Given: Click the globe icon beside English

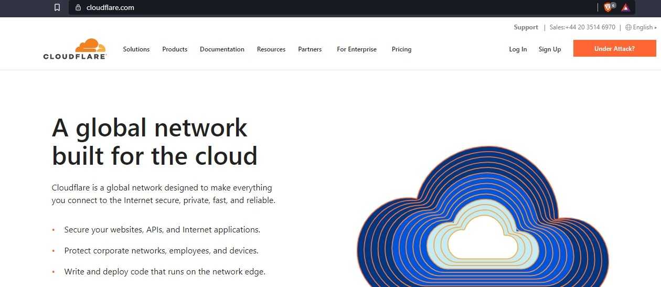Looking at the screenshot, I should pos(628,27).
